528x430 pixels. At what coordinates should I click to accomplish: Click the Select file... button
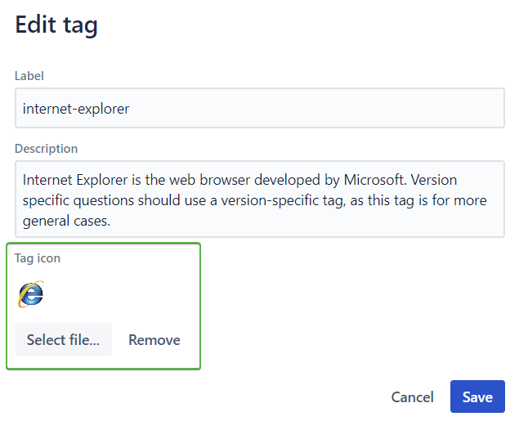pos(63,339)
